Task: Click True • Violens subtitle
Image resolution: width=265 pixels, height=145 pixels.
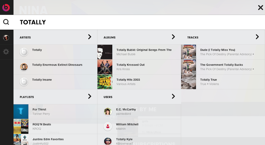Action: pos(210,84)
